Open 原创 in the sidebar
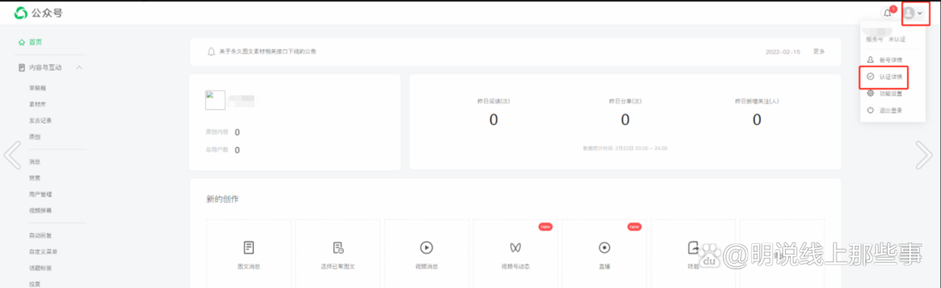Screen dimensions: 941x288 click(34, 137)
